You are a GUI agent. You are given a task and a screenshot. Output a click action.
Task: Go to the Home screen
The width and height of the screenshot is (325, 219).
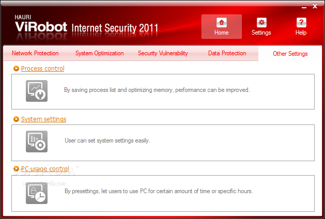pyautogui.click(x=222, y=26)
